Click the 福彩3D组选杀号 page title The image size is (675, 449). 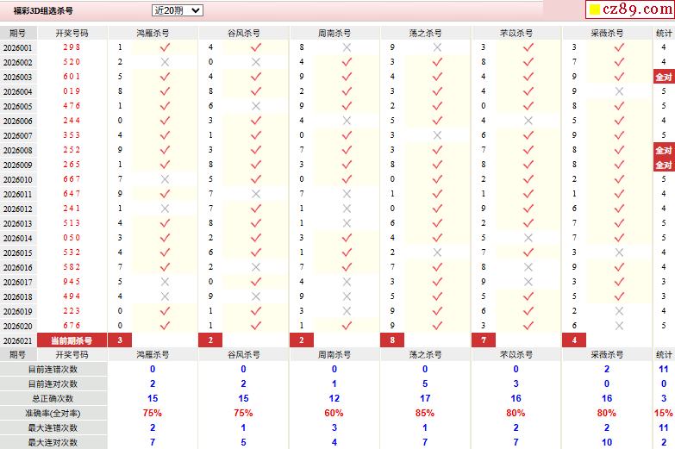coord(43,11)
